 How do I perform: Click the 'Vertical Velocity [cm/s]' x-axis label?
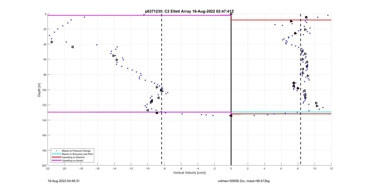[x=189, y=173]
